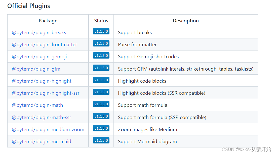The image size is (275, 154).
Task: Click the Official Plugins heading
Action: (x=29, y=6)
